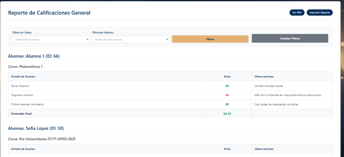Click the final average value 63.33
344x157 pixels.
click(227, 114)
